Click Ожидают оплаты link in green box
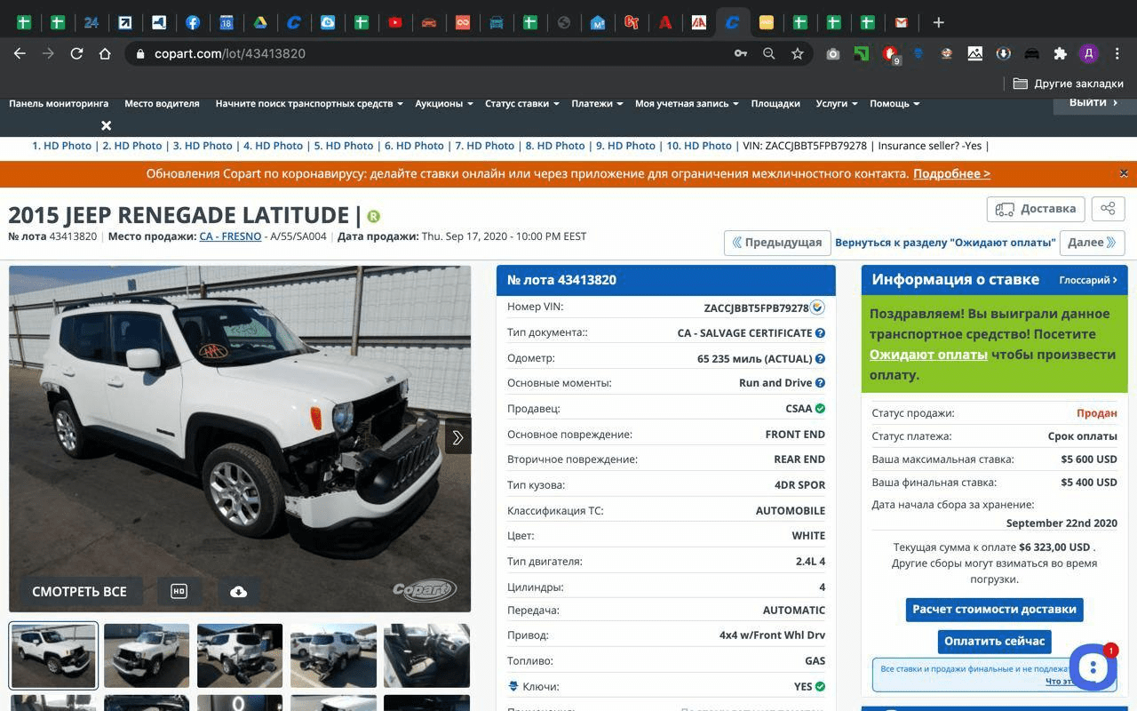Image resolution: width=1137 pixels, height=711 pixels. pos(928,355)
